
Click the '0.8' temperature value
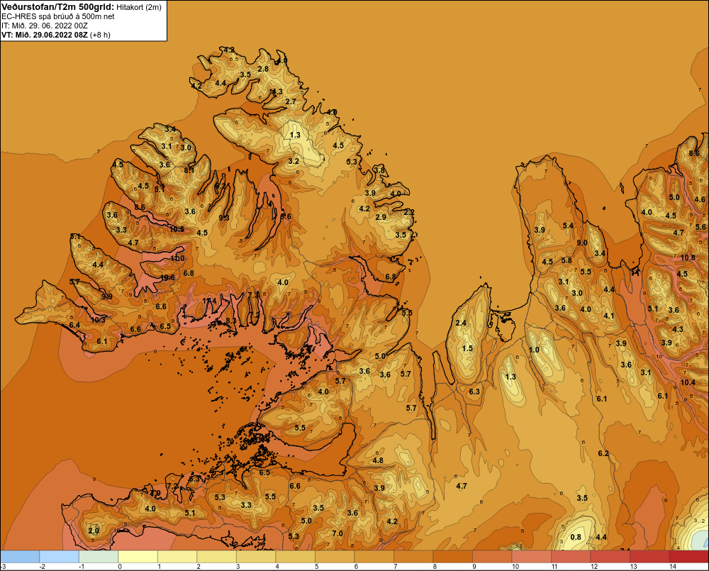576,537
